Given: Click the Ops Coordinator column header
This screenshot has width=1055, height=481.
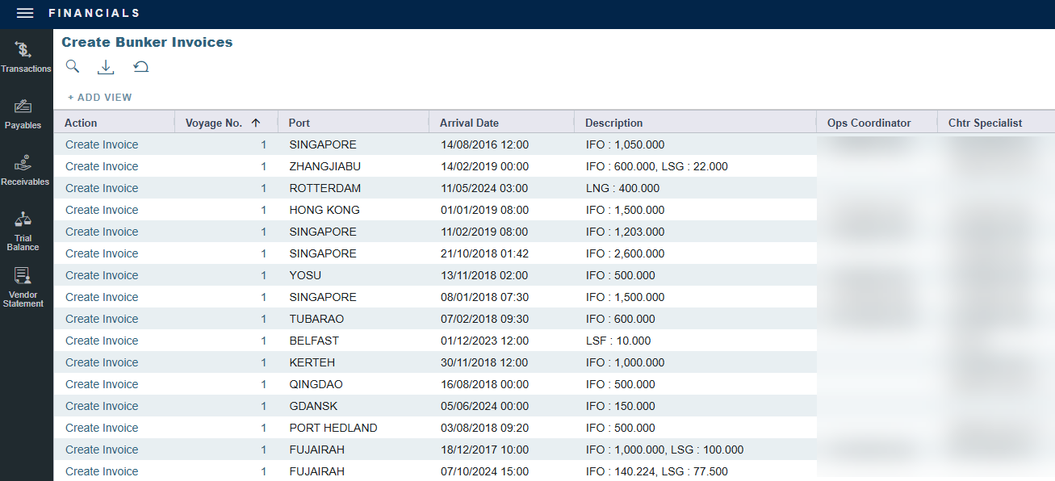Looking at the screenshot, I should 869,123.
